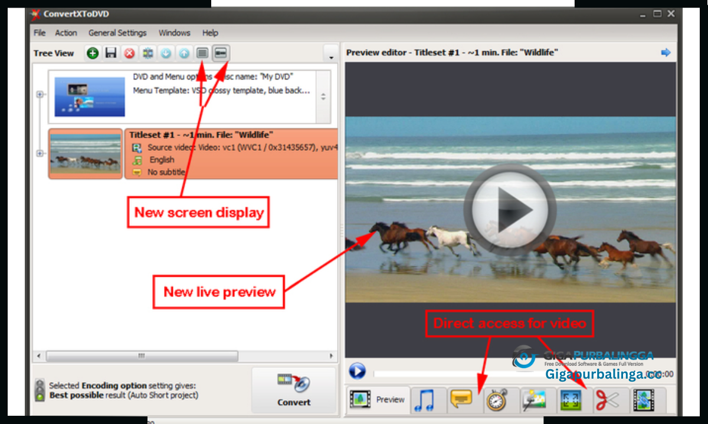
Task: Select the English audio track text
Action: [x=162, y=160]
